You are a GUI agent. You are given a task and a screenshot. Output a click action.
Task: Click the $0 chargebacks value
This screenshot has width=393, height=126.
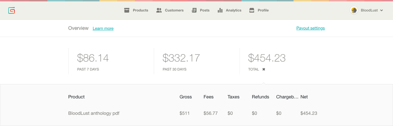(279, 113)
